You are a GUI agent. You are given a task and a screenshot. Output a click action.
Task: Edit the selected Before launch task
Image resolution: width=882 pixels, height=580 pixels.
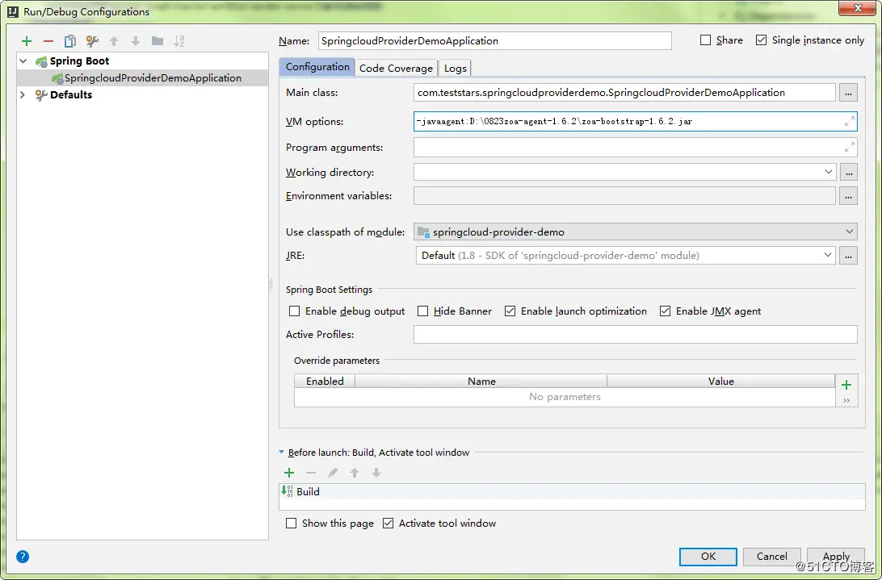[x=333, y=473]
